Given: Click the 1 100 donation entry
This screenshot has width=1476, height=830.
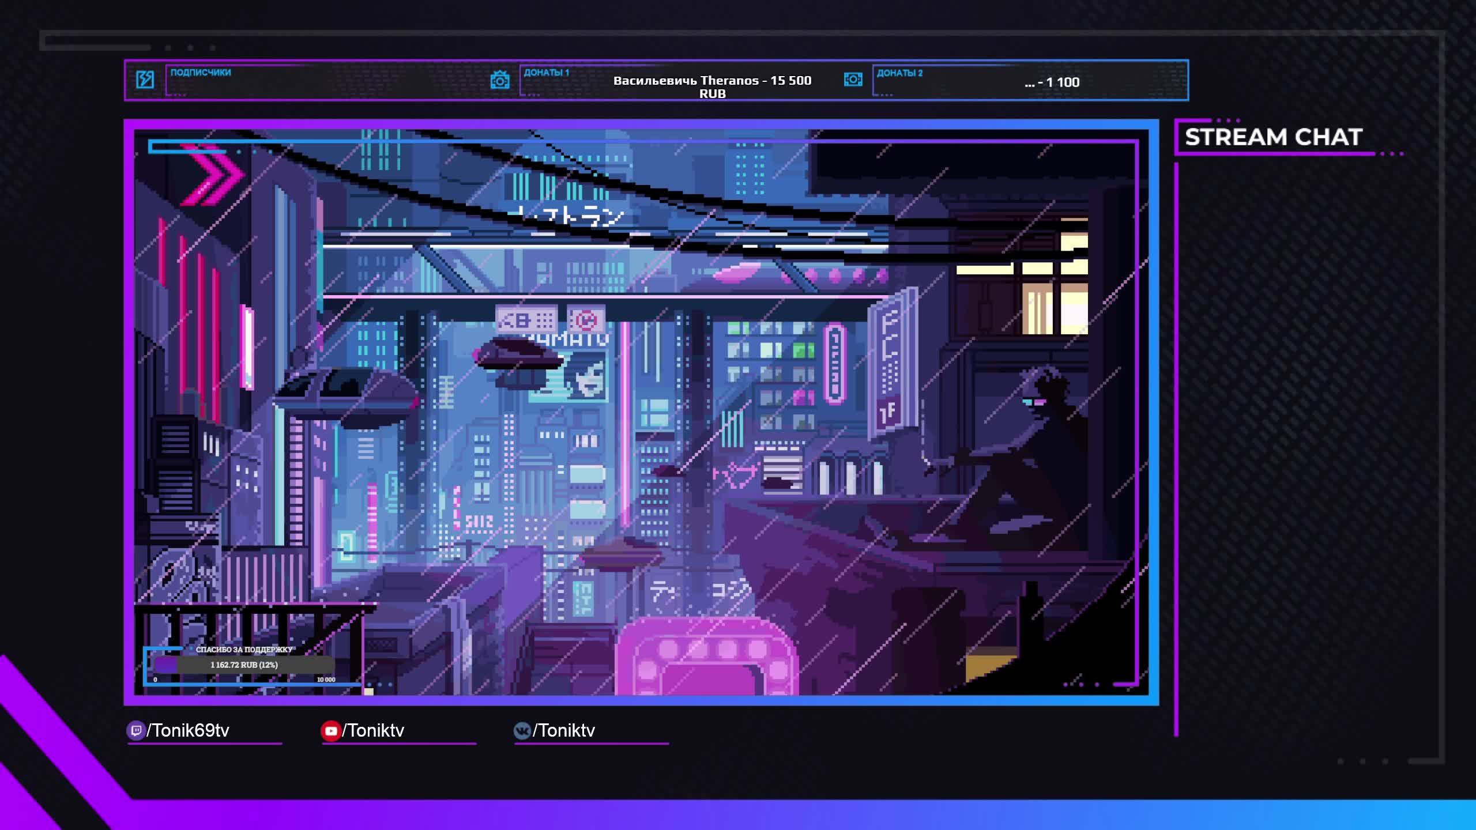Looking at the screenshot, I should [x=1052, y=82].
